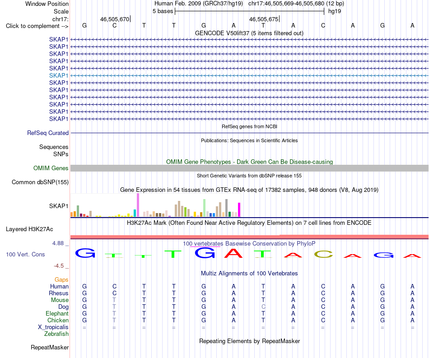The image size is (429, 358).
Task: Open the GENCODE V50lift37 track title
Action: pyautogui.click(x=249, y=33)
